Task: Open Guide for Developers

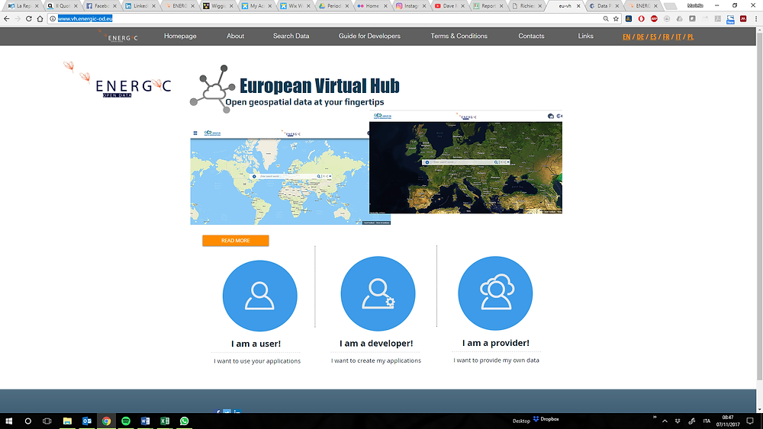Action: click(369, 36)
